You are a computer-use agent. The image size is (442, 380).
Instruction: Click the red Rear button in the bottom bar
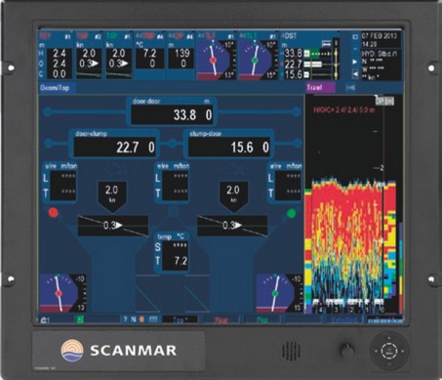(x=221, y=320)
